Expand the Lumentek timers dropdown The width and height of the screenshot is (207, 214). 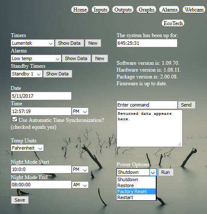point(32,43)
